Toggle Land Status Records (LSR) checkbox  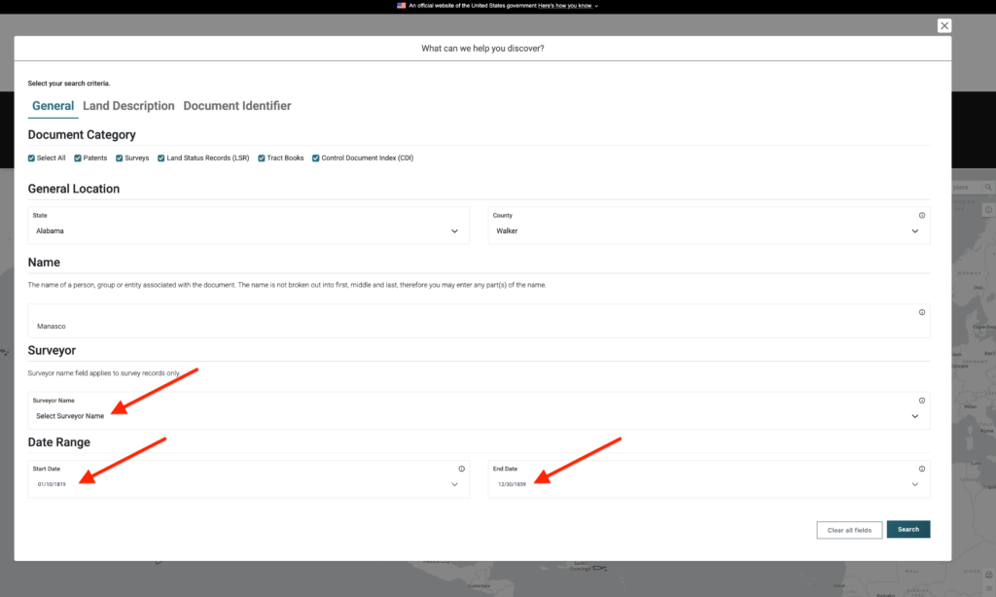coord(161,158)
